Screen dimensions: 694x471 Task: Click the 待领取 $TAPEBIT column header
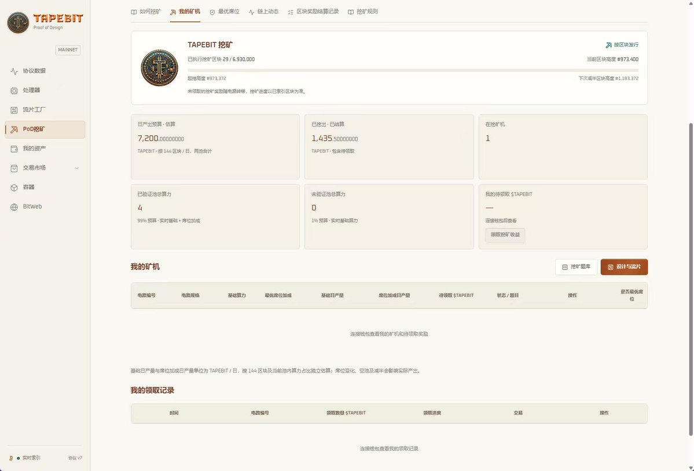point(456,296)
